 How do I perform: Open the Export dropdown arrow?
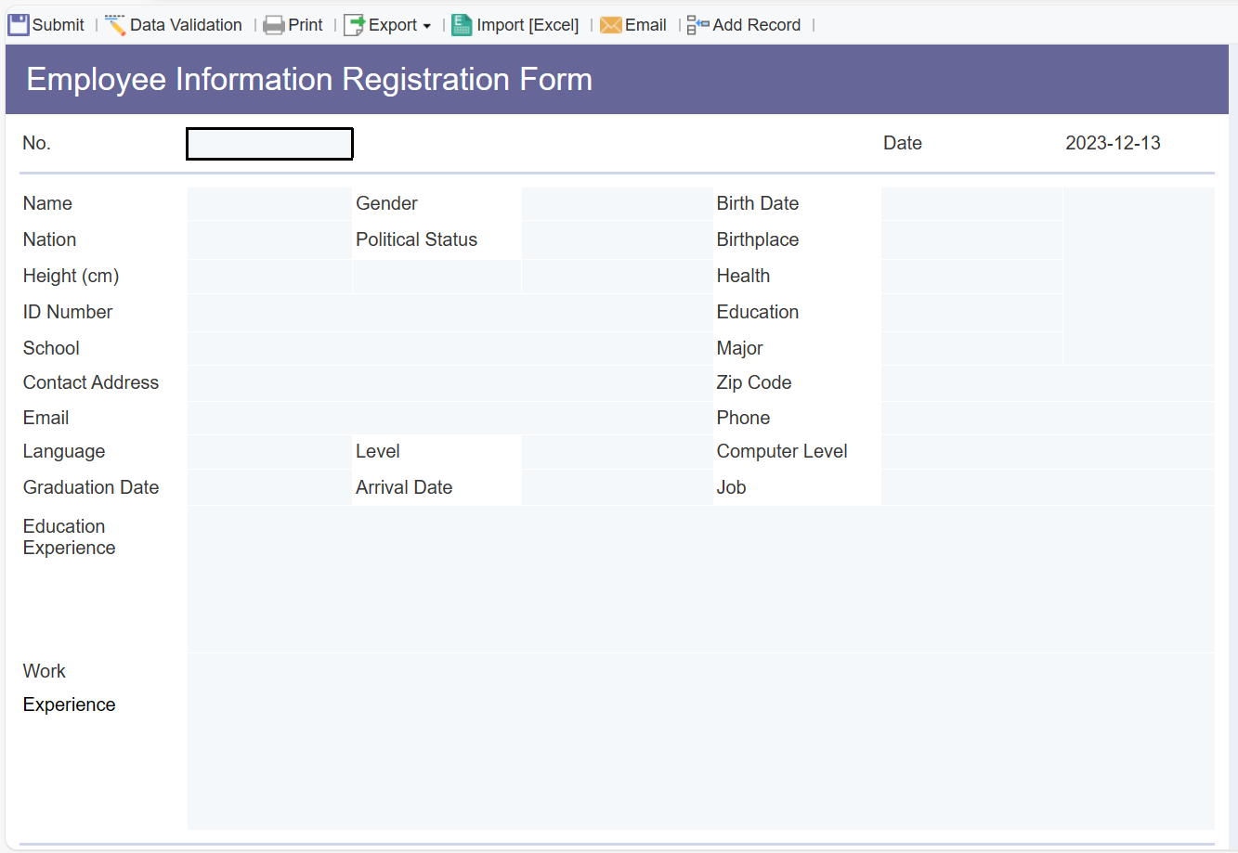[x=427, y=26]
